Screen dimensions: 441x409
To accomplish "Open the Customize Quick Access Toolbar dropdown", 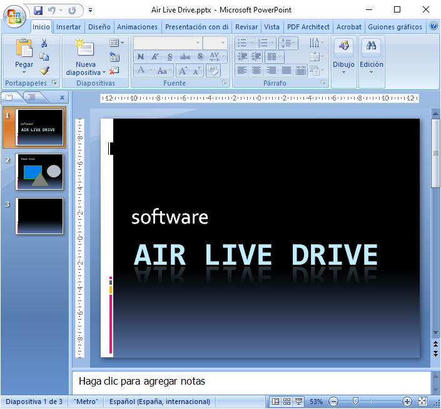I will click(x=90, y=11).
